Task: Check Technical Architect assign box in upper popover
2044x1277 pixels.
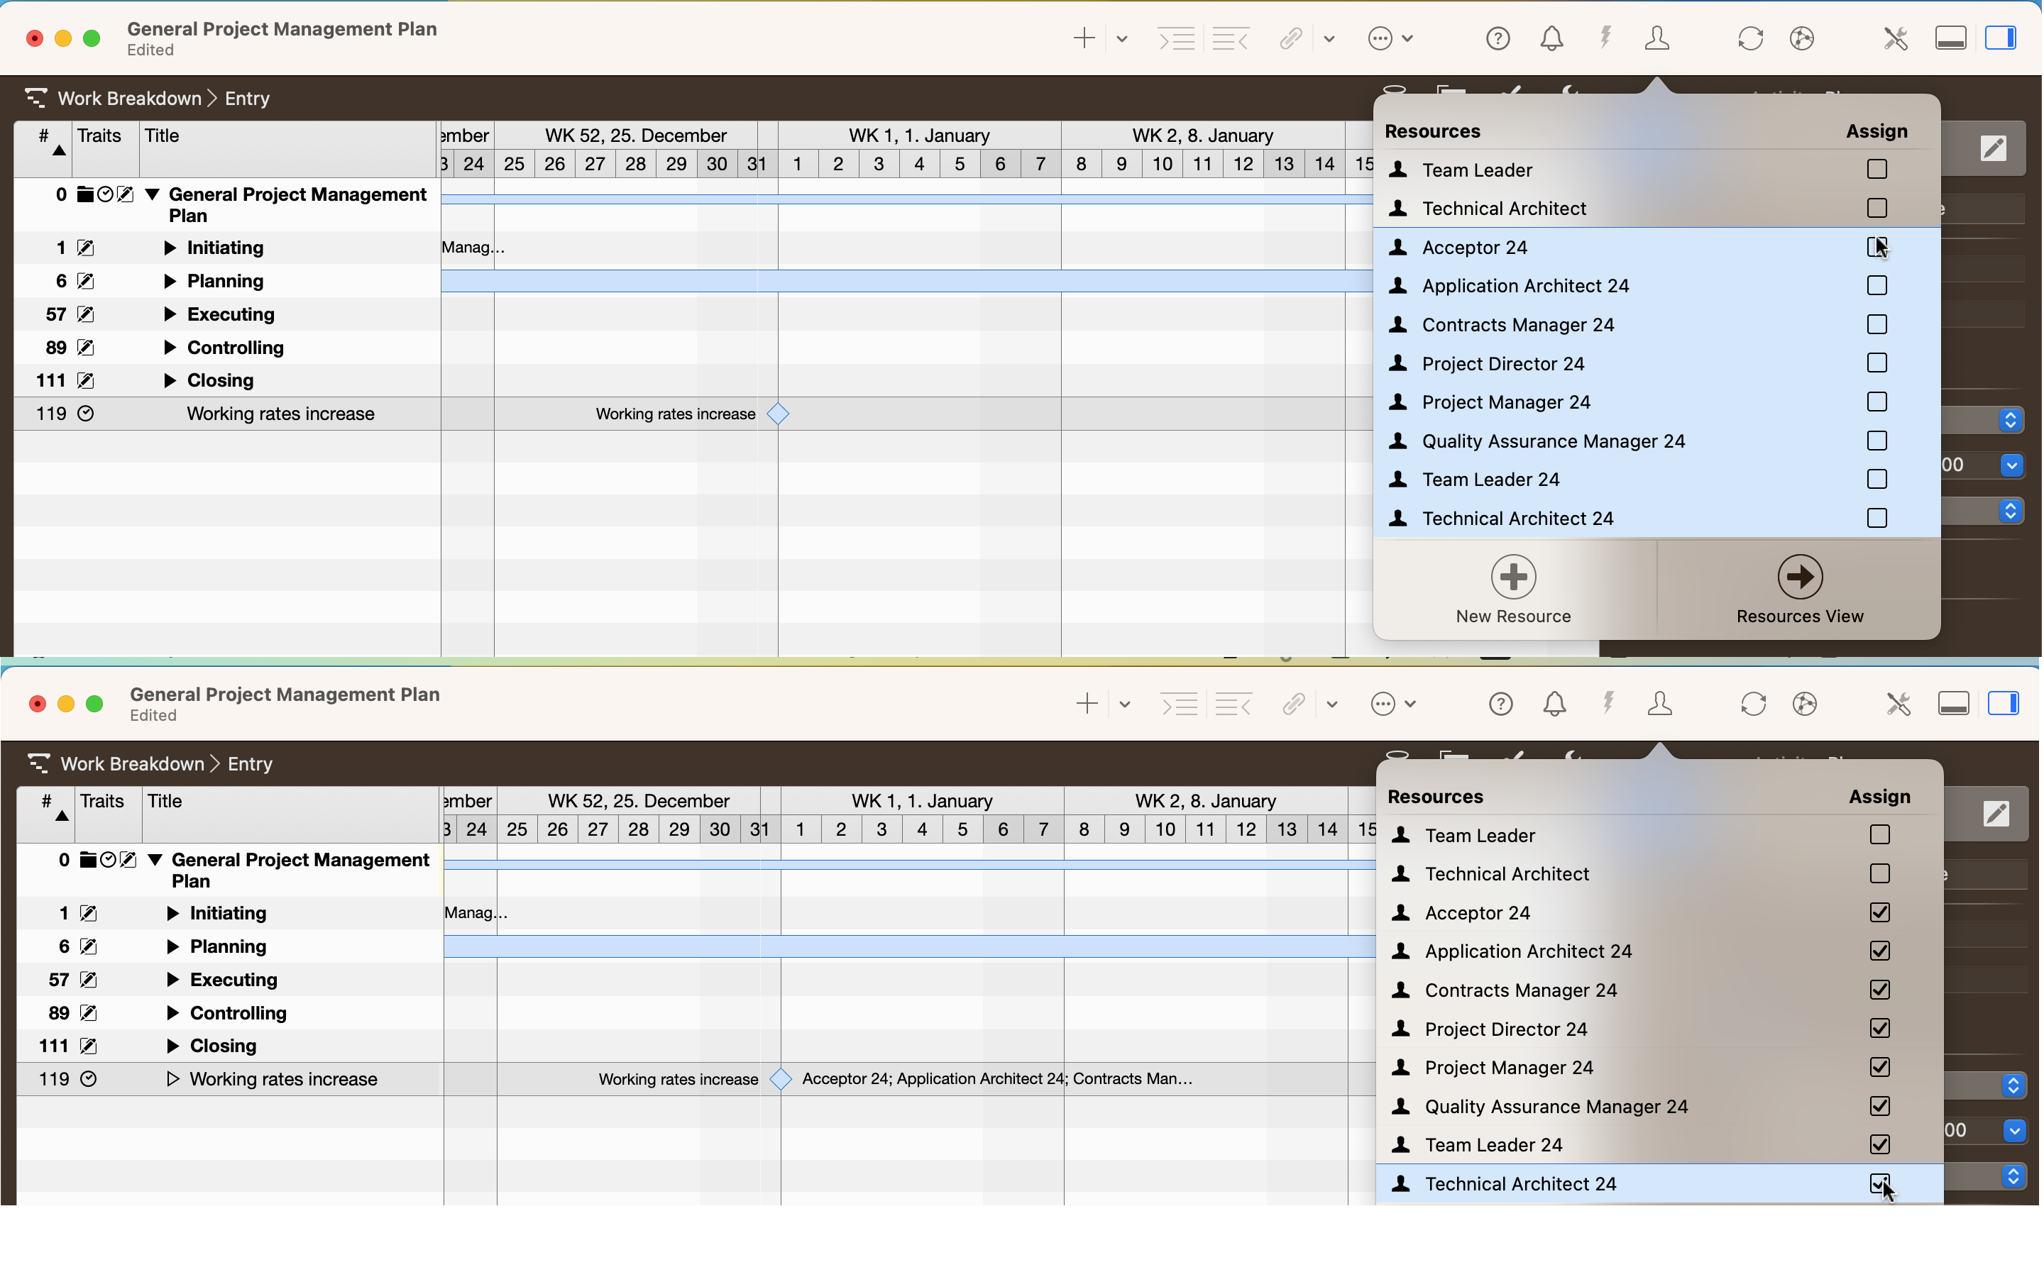Action: [1877, 208]
